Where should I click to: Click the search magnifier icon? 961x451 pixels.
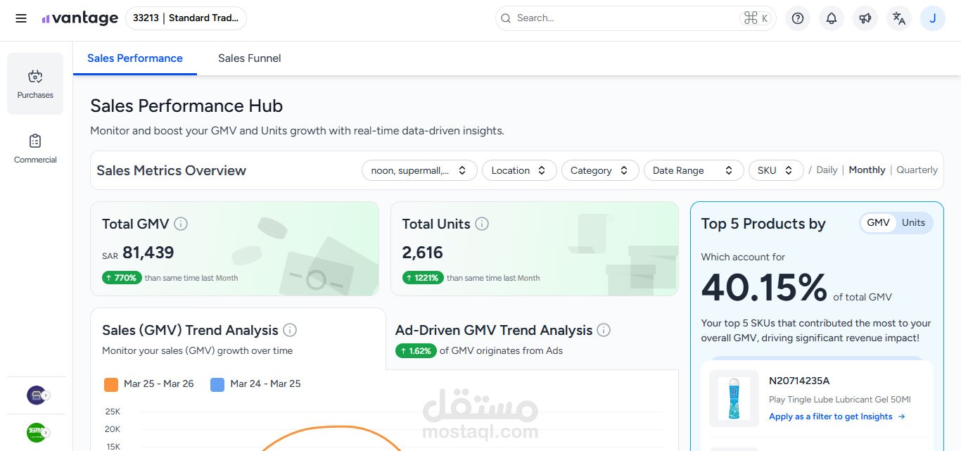pos(507,18)
